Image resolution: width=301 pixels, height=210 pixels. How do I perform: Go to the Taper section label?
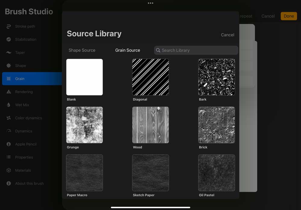20,53
